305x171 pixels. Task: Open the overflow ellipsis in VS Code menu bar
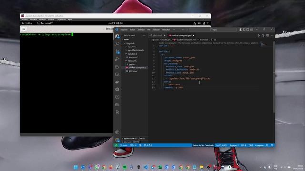tap(174, 30)
